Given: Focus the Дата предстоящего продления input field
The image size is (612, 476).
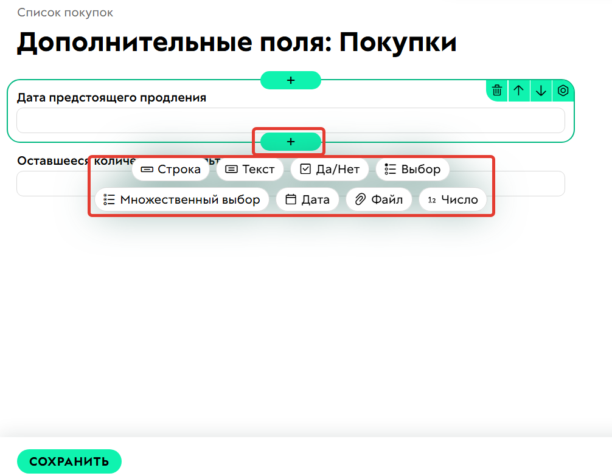Looking at the screenshot, I should point(291,120).
